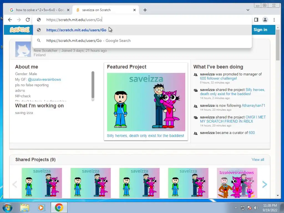Show hidden tray icons arrow
Screen dimensions: 284x213
click(236, 208)
